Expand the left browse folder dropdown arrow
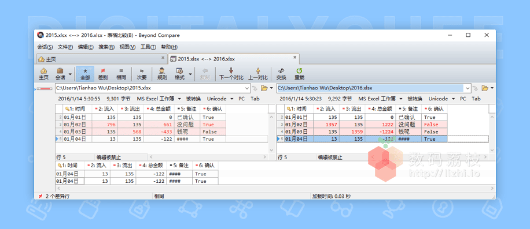Image resolution: width=530 pixels, height=229 pixels. (271, 88)
